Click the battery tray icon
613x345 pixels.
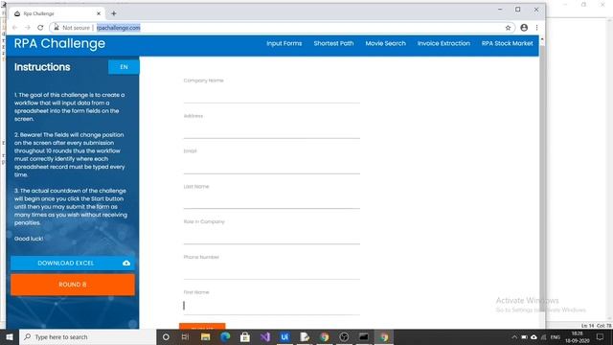coord(524,336)
